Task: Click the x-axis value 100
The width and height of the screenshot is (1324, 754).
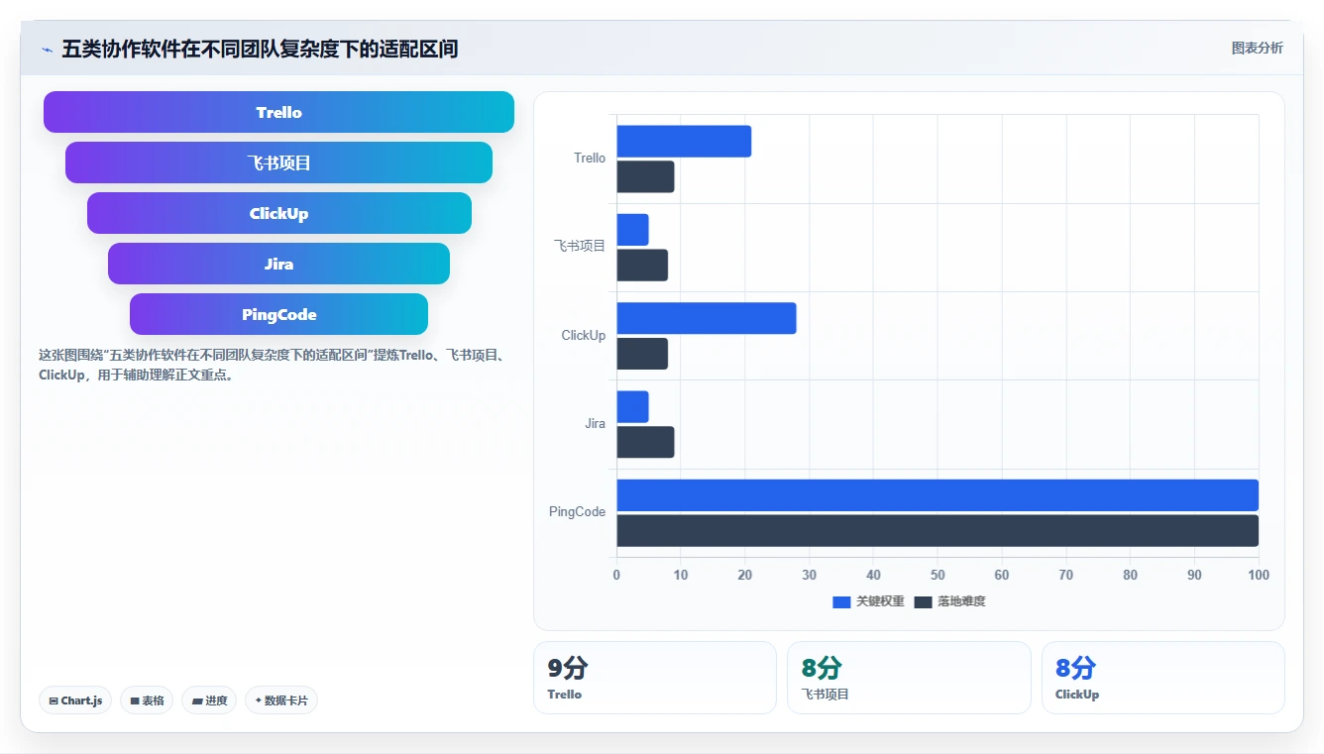Action: coord(1258,575)
